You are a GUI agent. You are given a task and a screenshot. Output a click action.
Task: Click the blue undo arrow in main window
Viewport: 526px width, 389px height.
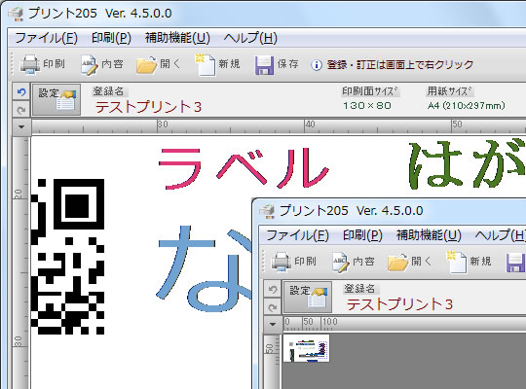pos(21,91)
